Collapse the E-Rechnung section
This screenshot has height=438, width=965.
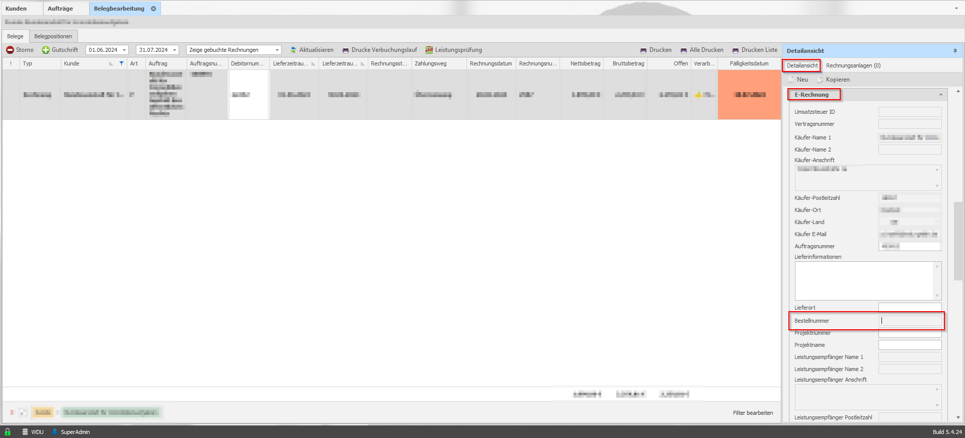tap(941, 95)
